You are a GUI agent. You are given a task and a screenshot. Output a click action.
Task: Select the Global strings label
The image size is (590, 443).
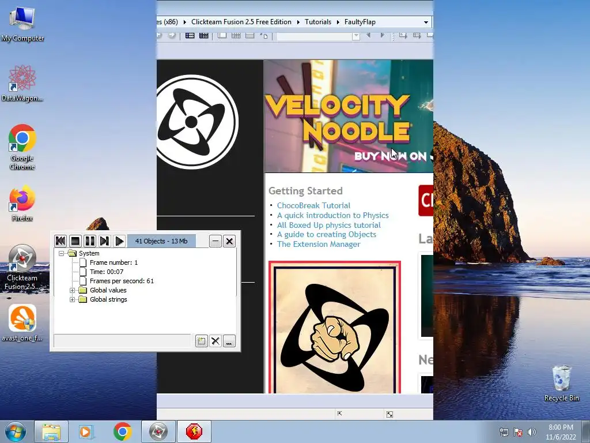pyautogui.click(x=108, y=299)
